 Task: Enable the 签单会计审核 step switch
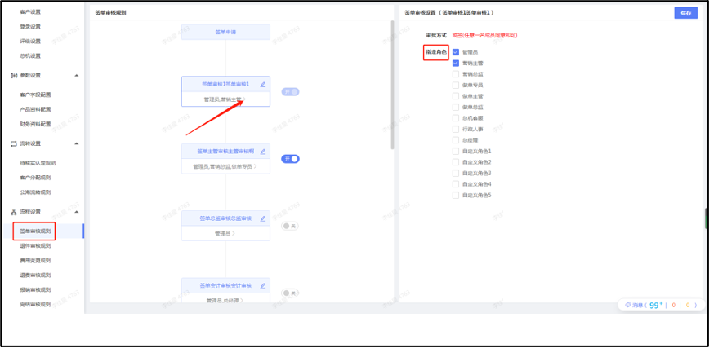click(x=290, y=293)
